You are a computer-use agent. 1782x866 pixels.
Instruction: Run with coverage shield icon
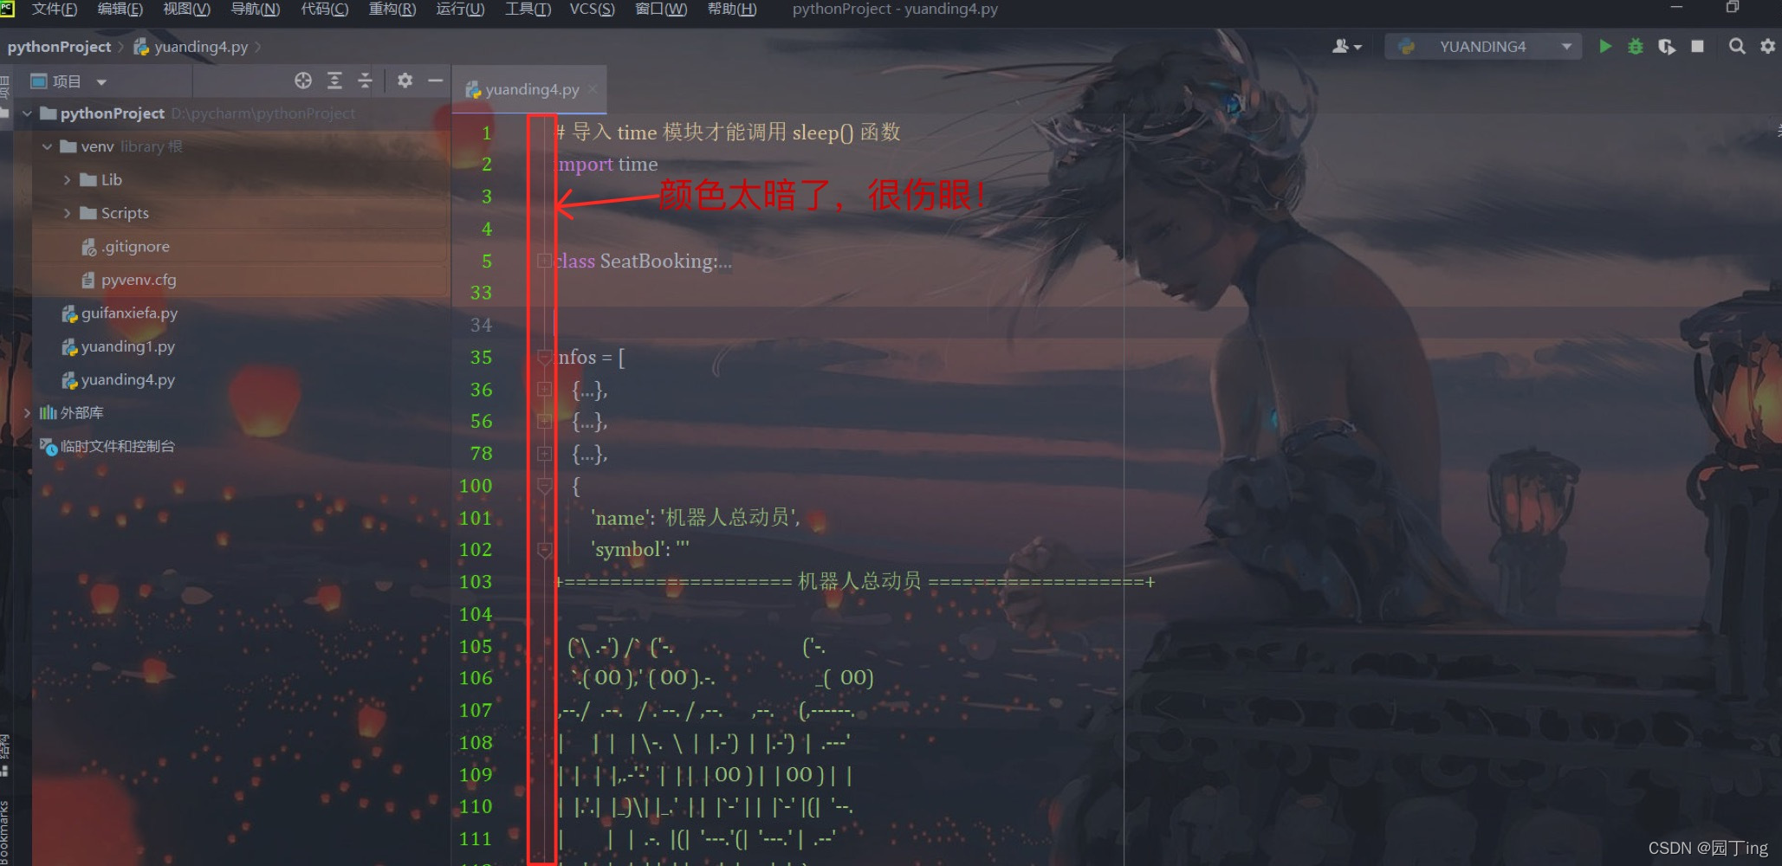click(x=1667, y=47)
